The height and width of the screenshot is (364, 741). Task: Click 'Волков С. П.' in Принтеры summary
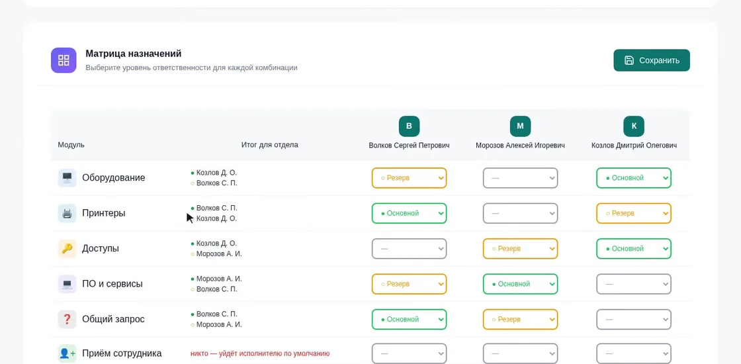point(217,208)
